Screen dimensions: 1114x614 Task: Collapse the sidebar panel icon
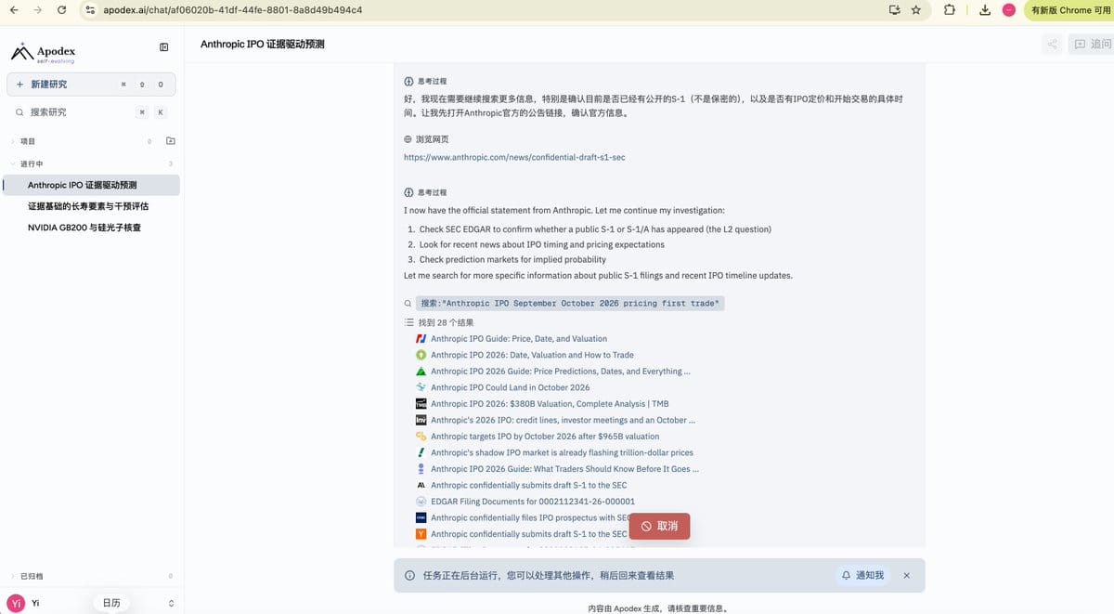(x=163, y=47)
